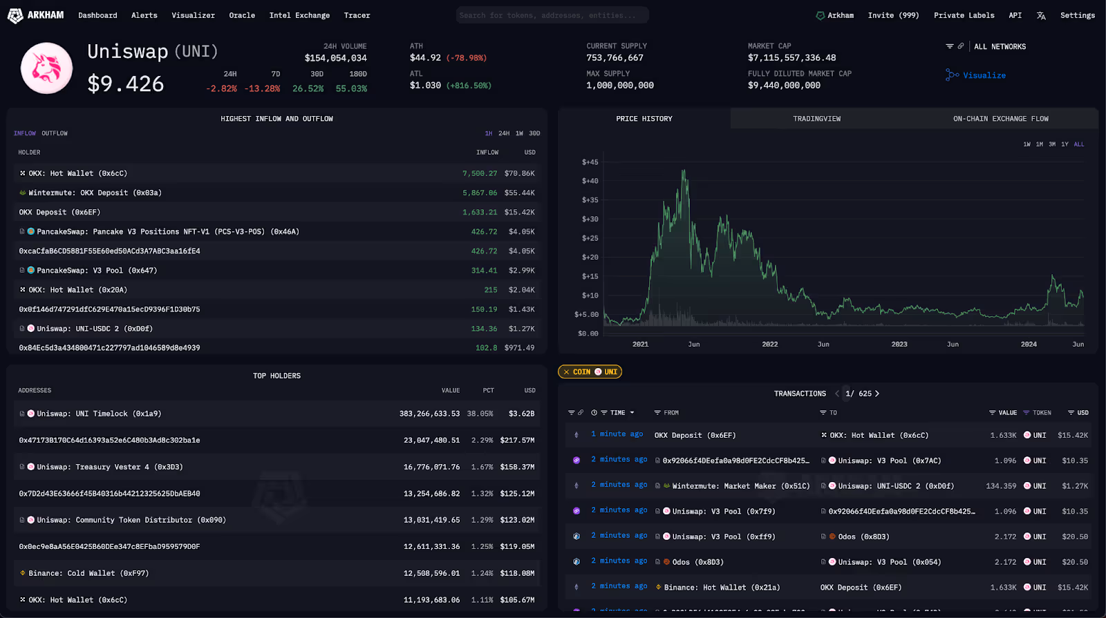Open the Arkham home logo
The height and width of the screenshot is (618, 1106).
(x=35, y=15)
